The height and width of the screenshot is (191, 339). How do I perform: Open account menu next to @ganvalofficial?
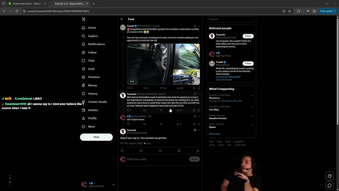(x=114, y=185)
